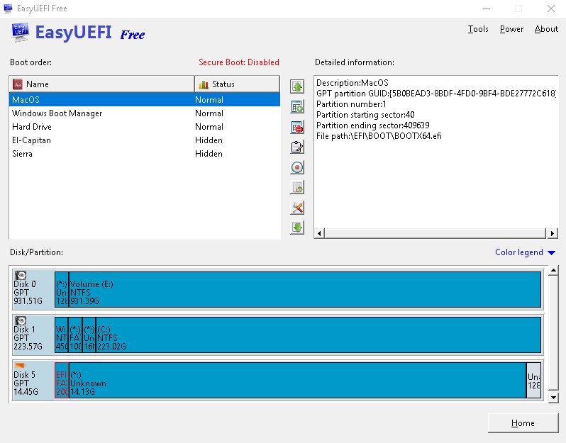The image size is (566, 443).
Task: Click the grayed backup entry icon below the red circle
Action: pyautogui.click(x=297, y=188)
